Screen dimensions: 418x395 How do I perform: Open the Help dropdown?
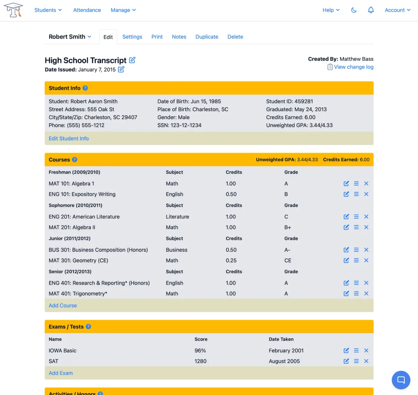(x=331, y=10)
